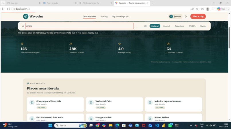Show hidden system tray icons chevron
The image size is (231, 129).
pyautogui.click(x=191, y=126)
